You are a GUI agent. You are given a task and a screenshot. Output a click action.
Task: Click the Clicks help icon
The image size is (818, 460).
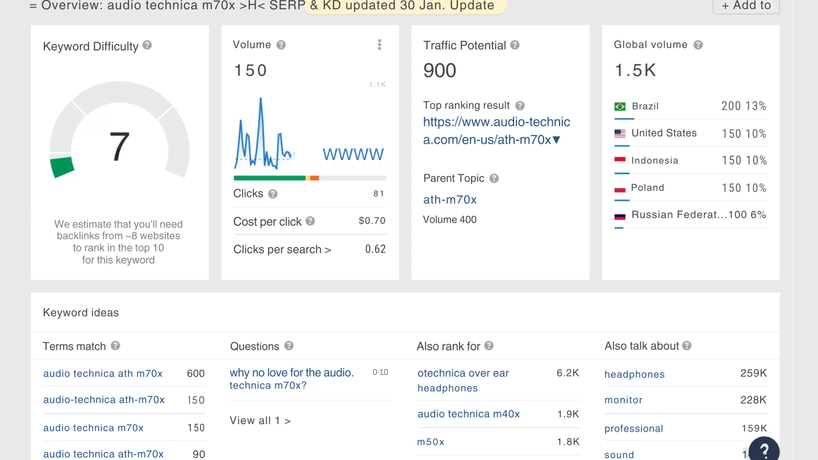click(x=273, y=194)
